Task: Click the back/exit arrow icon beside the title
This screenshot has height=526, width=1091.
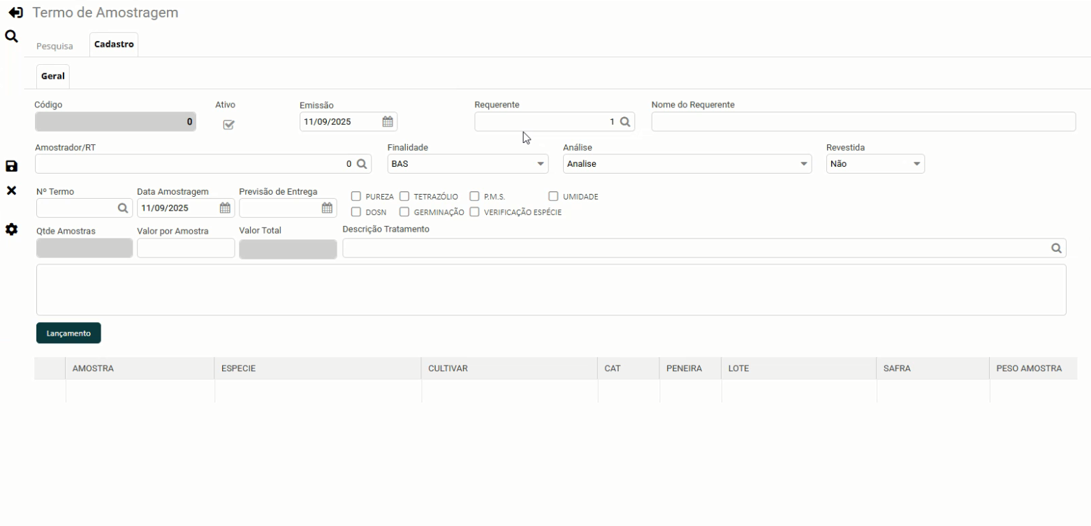Action: (15, 13)
